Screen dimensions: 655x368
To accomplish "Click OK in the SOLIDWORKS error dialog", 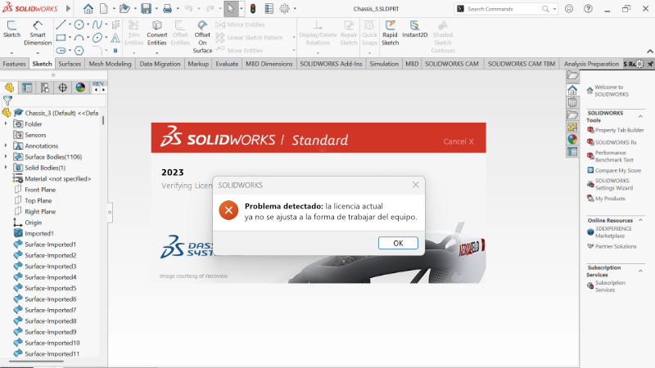I will (398, 243).
